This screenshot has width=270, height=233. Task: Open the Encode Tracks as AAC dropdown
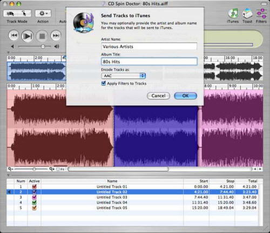124,76
